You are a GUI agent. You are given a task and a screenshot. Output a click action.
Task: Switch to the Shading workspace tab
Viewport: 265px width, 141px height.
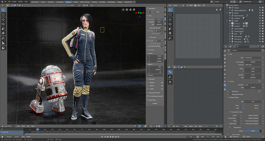[120, 2]
